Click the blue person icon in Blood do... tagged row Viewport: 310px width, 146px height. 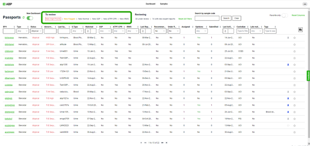pyautogui.click(x=288, y=112)
